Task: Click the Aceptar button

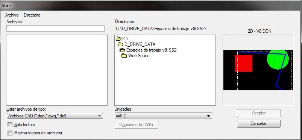Action: [x=259, y=113]
